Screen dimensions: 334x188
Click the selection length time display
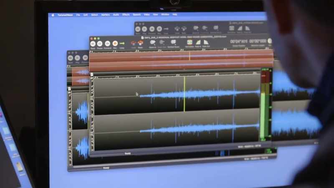[x=258, y=41]
